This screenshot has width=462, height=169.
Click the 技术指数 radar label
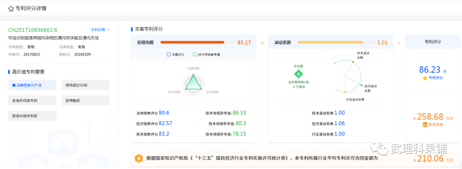[174, 92]
